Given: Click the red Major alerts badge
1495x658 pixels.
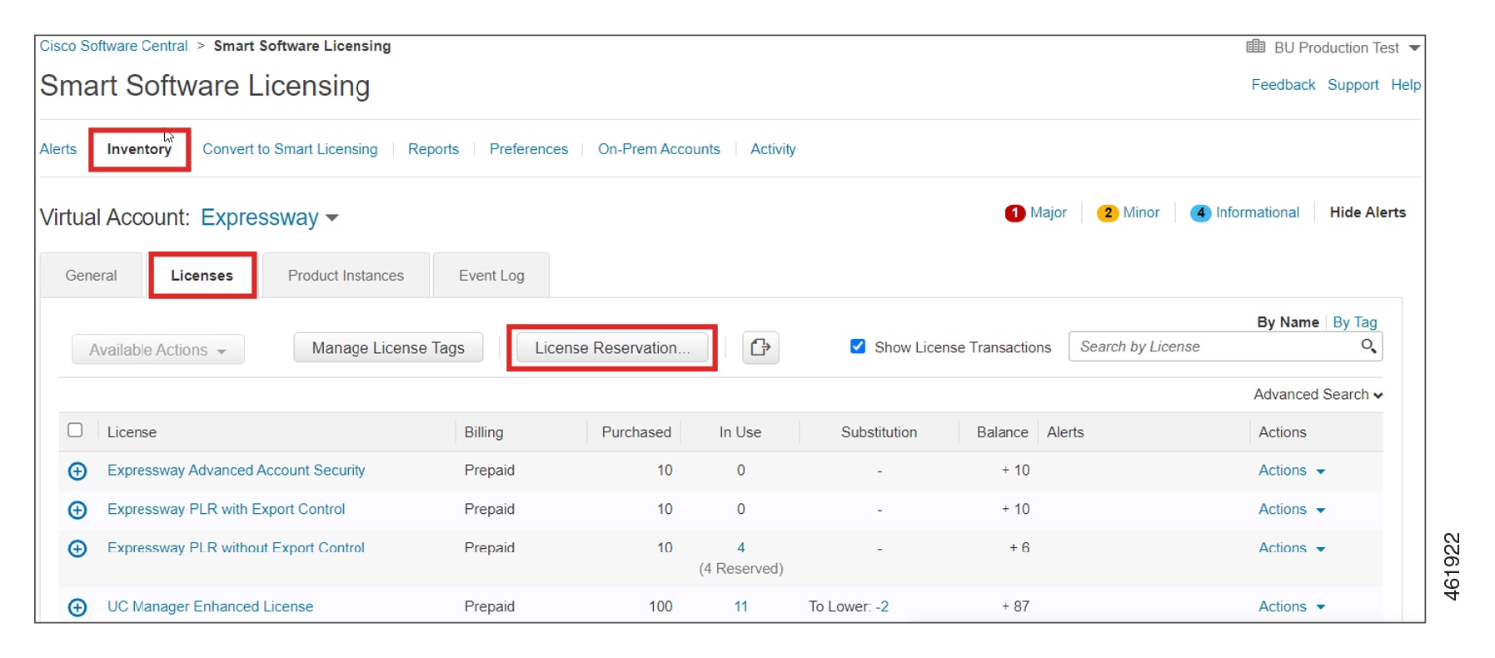Looking at the screenshot, I should pyautogui.click(x=1014, y=213).
